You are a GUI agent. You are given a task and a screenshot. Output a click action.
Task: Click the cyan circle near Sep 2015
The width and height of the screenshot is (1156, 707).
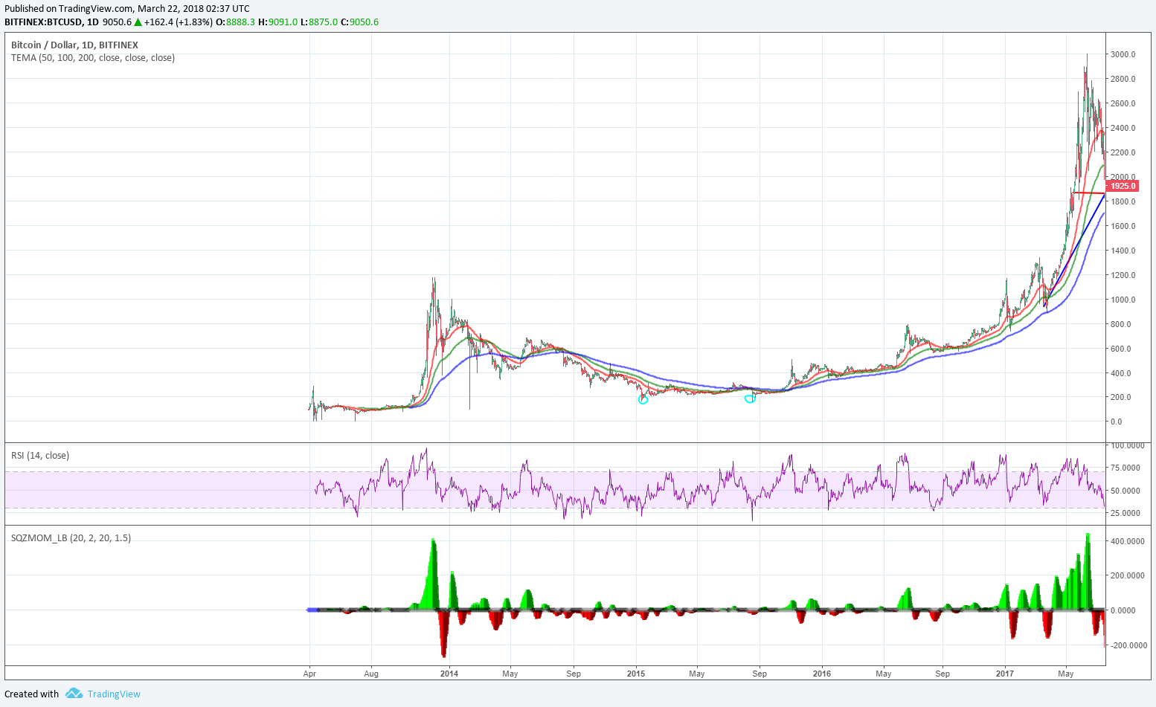coord(750,399)
